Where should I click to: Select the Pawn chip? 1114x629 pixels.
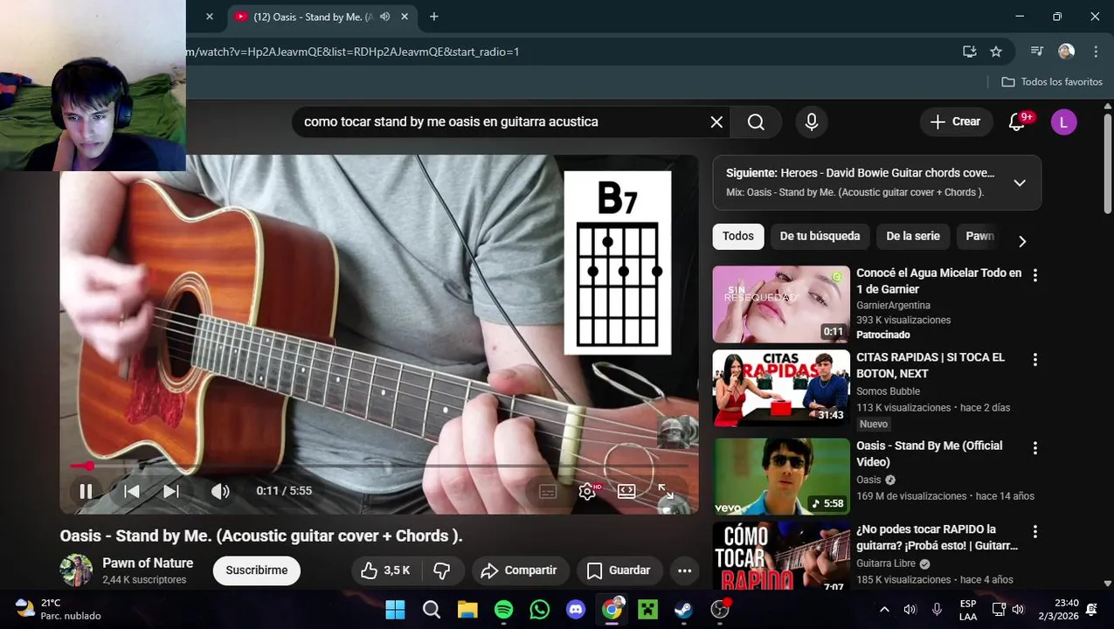(979, 236)
